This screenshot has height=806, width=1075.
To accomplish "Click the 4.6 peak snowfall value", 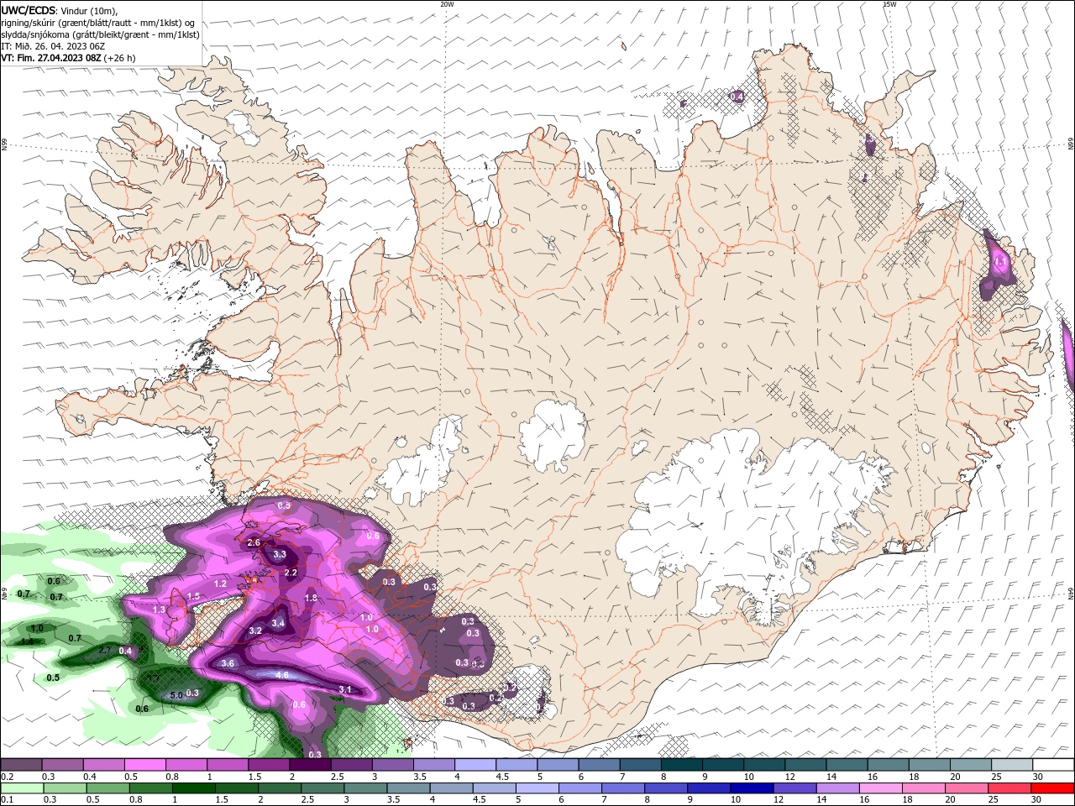I will pyautogui.click(x=282, y=675).
